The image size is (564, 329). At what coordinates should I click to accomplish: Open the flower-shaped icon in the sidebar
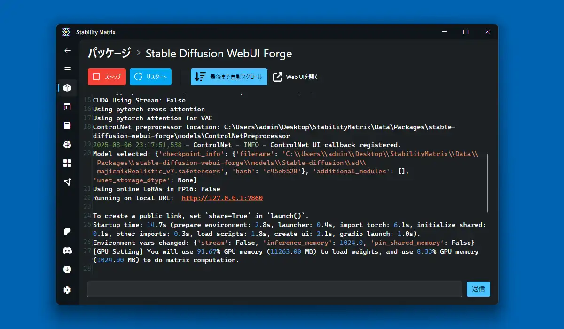point(68,144)
